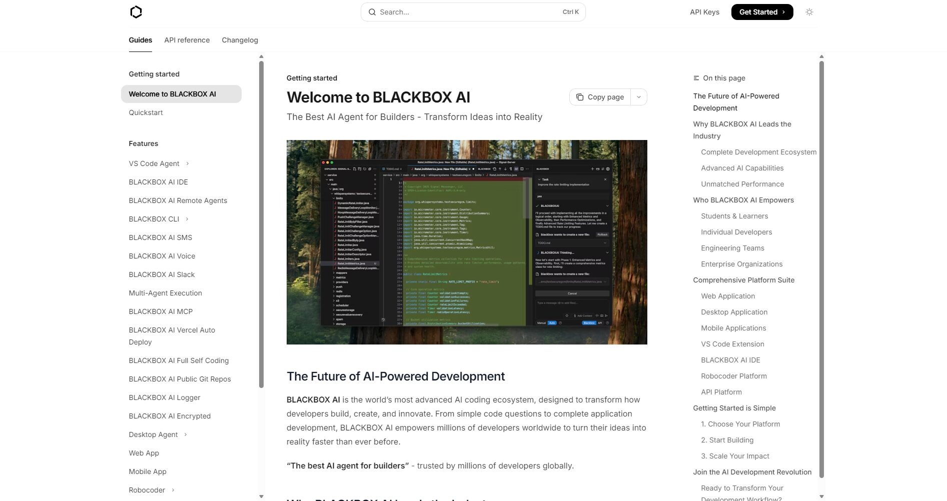
Task: Click the BLACKBOX hexagon logo
Action: pos(136,12)
